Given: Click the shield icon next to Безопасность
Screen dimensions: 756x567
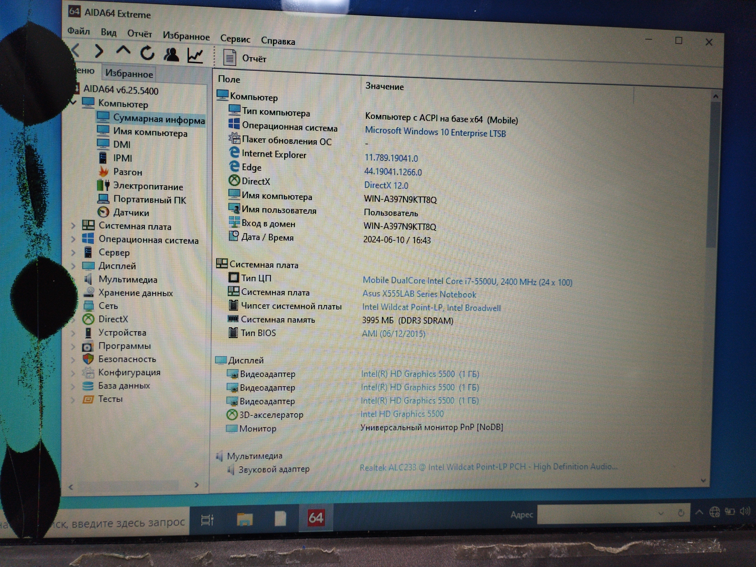Looking at the screenshot, I should click(x=88, y=359).
